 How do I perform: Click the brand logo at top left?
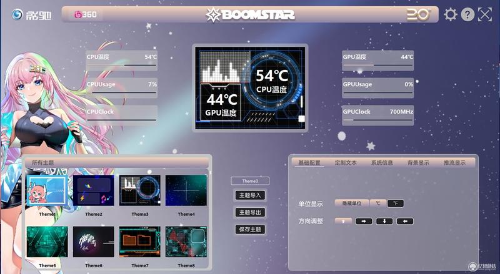pos(31,14)
